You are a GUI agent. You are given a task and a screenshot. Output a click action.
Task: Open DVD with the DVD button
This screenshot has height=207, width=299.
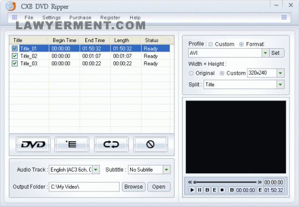pos(33,144)
